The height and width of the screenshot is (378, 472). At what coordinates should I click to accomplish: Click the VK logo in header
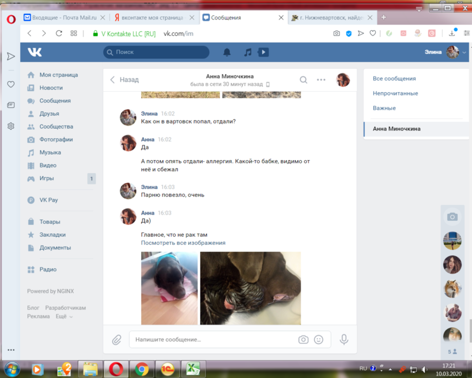pos(35,52)
